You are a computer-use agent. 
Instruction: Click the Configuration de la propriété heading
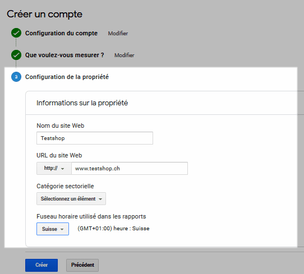pyautogui.click(x=67, y=77)
